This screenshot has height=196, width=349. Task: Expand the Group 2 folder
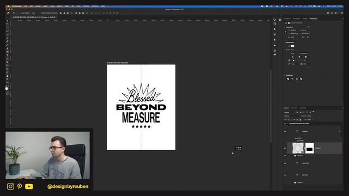[293, 156]
